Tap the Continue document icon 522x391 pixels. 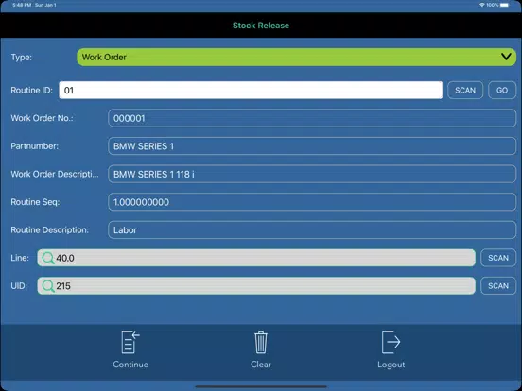tap(130, 342)
